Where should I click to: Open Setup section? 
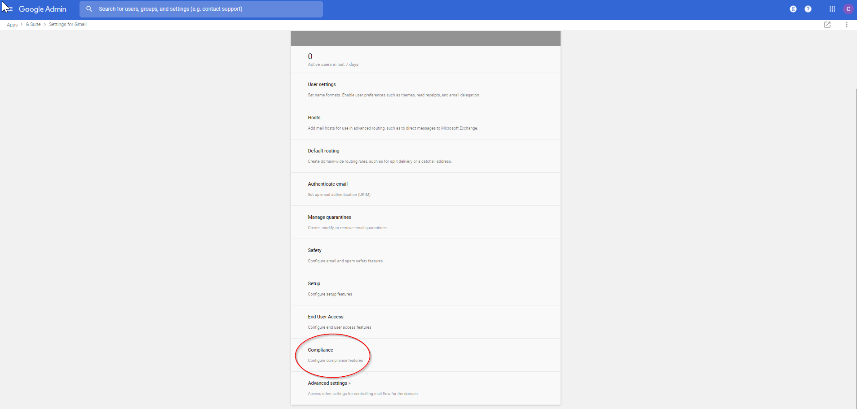(426, 289)
